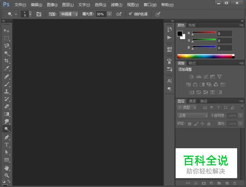Image resolution: width=246 pixels, height=187 pixels.
Task: Open the History panel icon
Action: pyautogui.click(x=170, y=30)
